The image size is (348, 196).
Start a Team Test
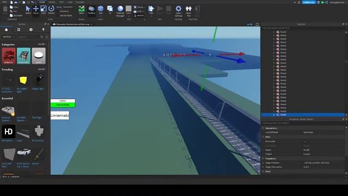tap(189, 11)
